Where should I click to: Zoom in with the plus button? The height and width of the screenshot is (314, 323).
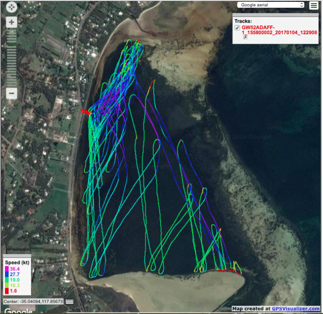coord(12,22)
